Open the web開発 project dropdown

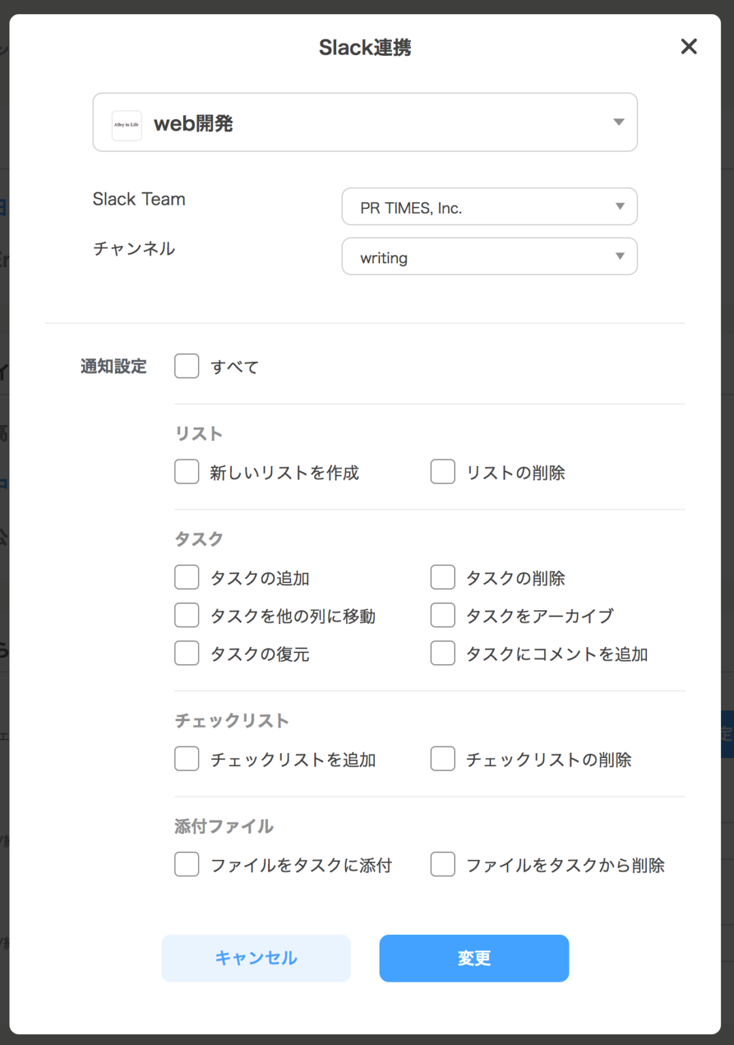click(618, 122)
